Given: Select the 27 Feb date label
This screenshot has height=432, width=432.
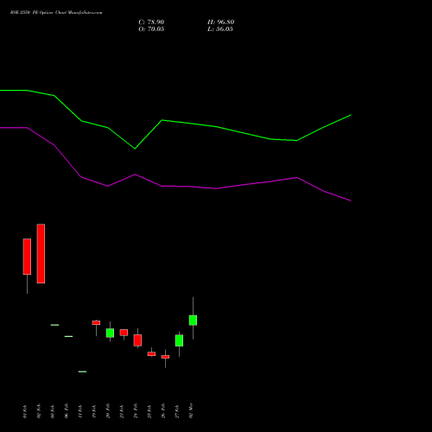Looking at the screenshot, I should pyautogui.click(x=177, y=411).
